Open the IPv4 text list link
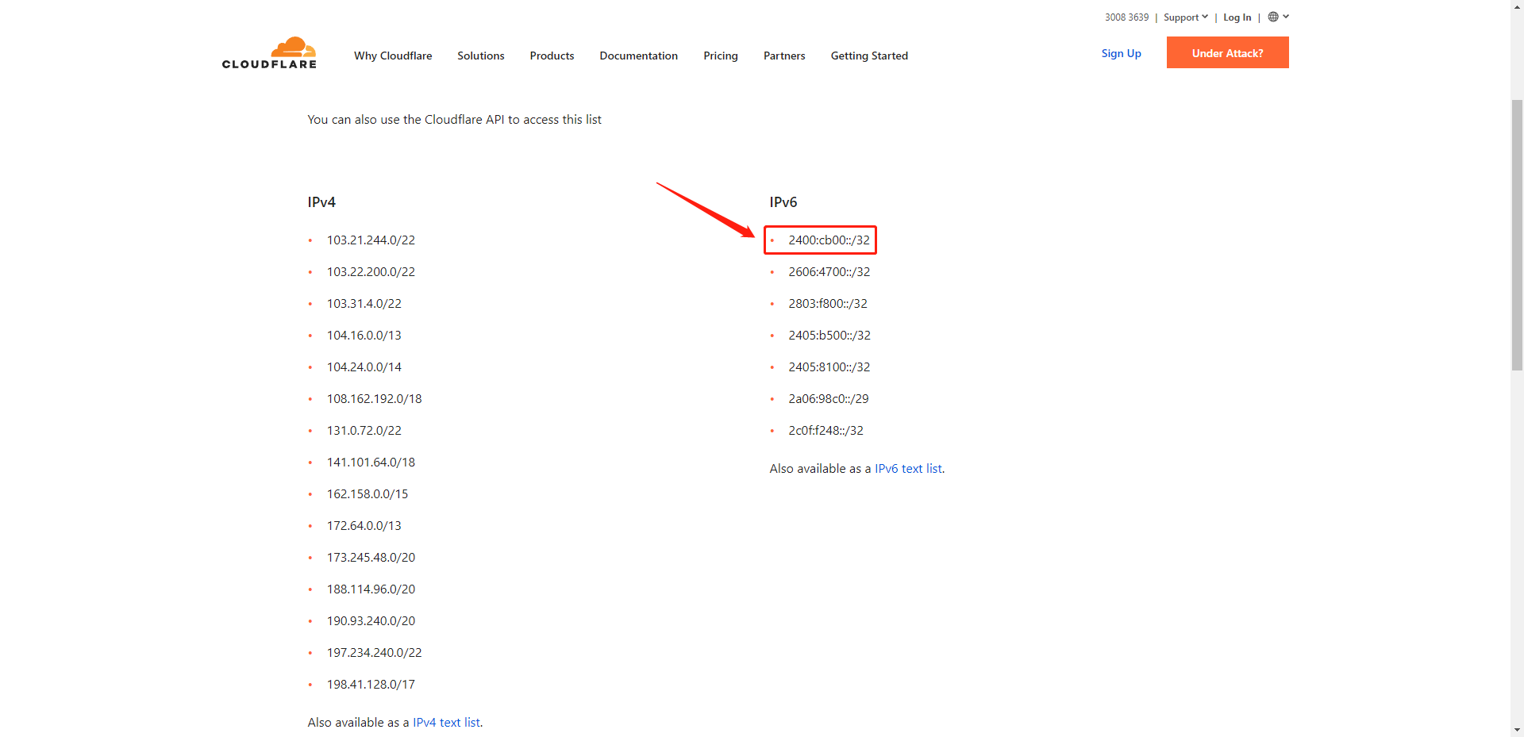Viewport: 1524px width, 737px height. coord(446,722)
